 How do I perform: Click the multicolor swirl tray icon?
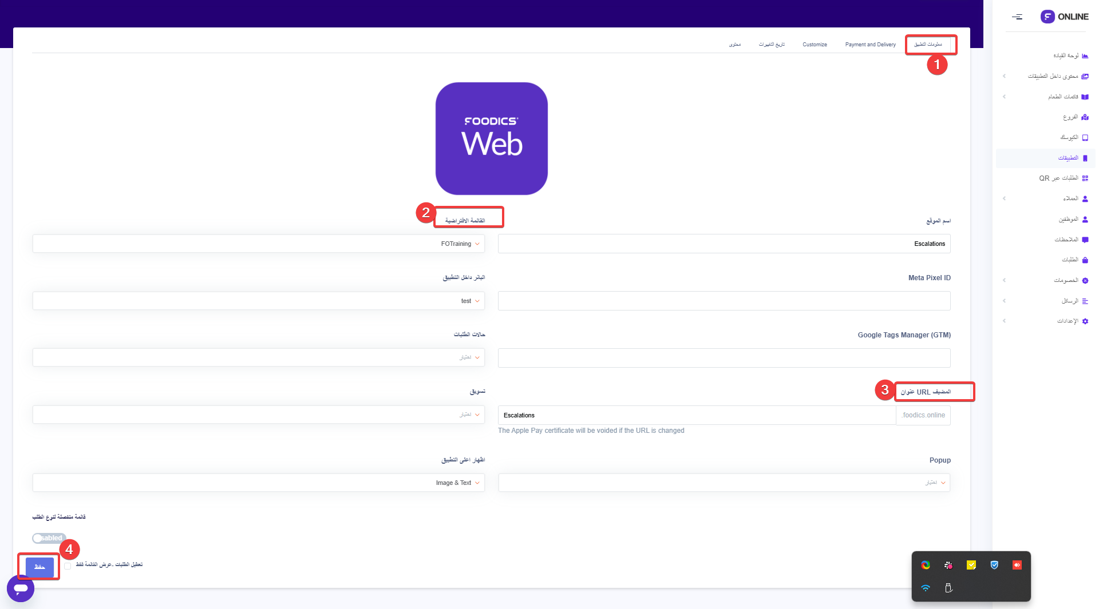coord(926,565)
